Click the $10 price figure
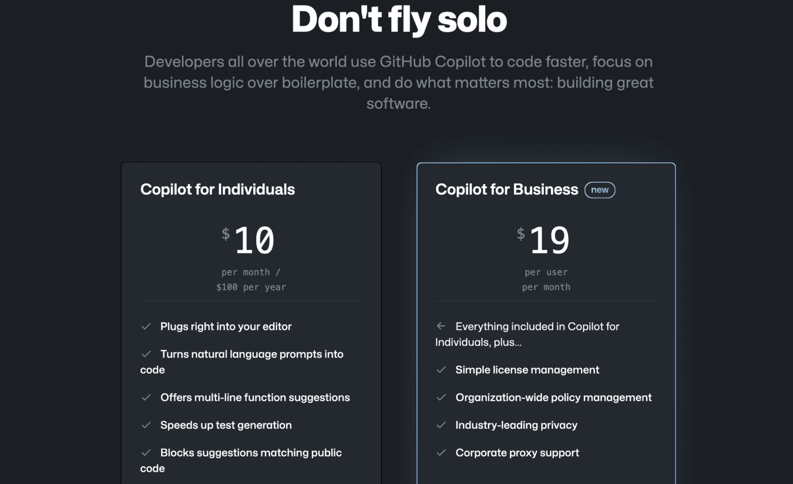Screen dimensions: 793x484 click(x=248, y=241)
